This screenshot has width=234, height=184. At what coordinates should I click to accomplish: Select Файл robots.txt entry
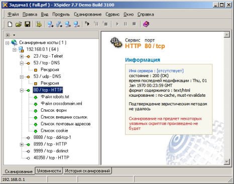[x=55, y=97]
